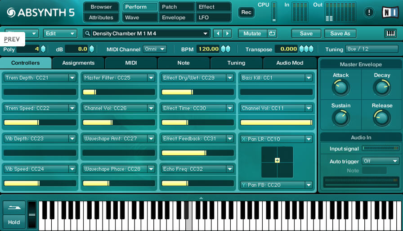
Task: Click the Master Filter CC25 slider
Action: [x=119, y=92]
